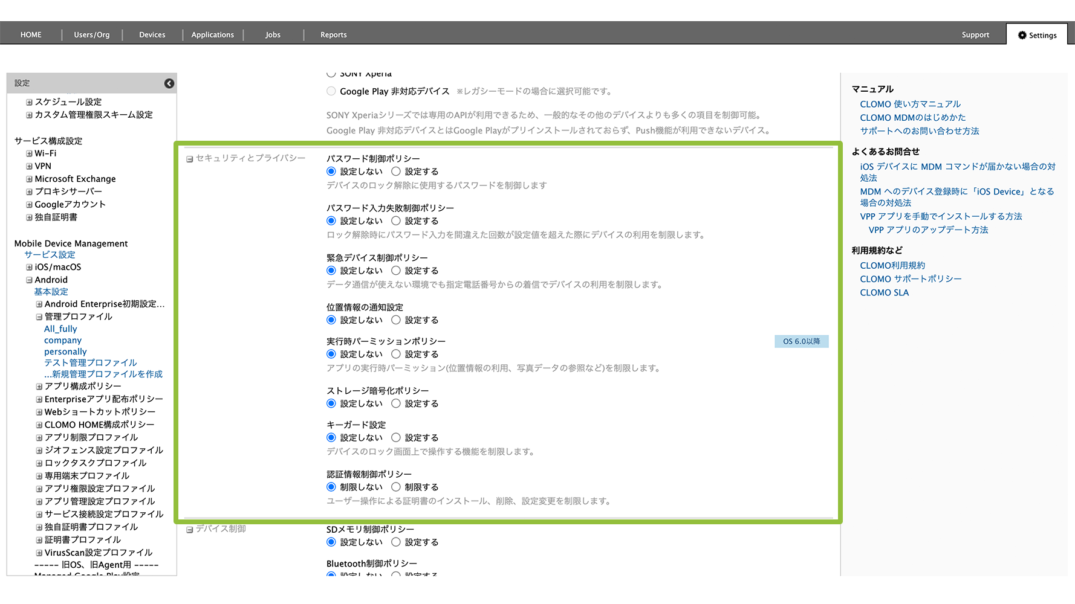1075x604 pixels.
Task: Collapse the Android tree node icon
Action: [29, 280]
